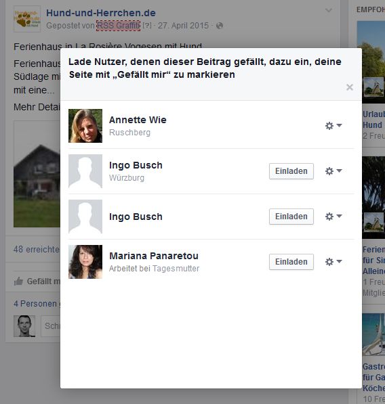Screen dimensions: 385x404
Task: Expand gear dropdown for Mariana Panaretou
Action: point(333,262)
